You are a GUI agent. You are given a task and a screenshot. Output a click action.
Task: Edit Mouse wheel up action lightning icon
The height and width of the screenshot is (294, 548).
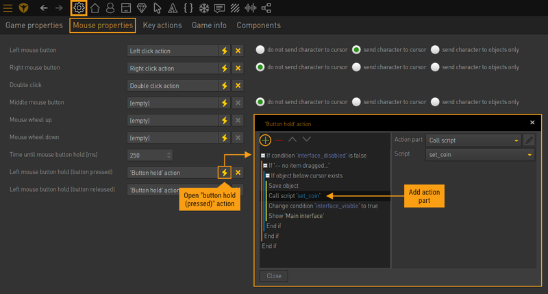point(225,121)
